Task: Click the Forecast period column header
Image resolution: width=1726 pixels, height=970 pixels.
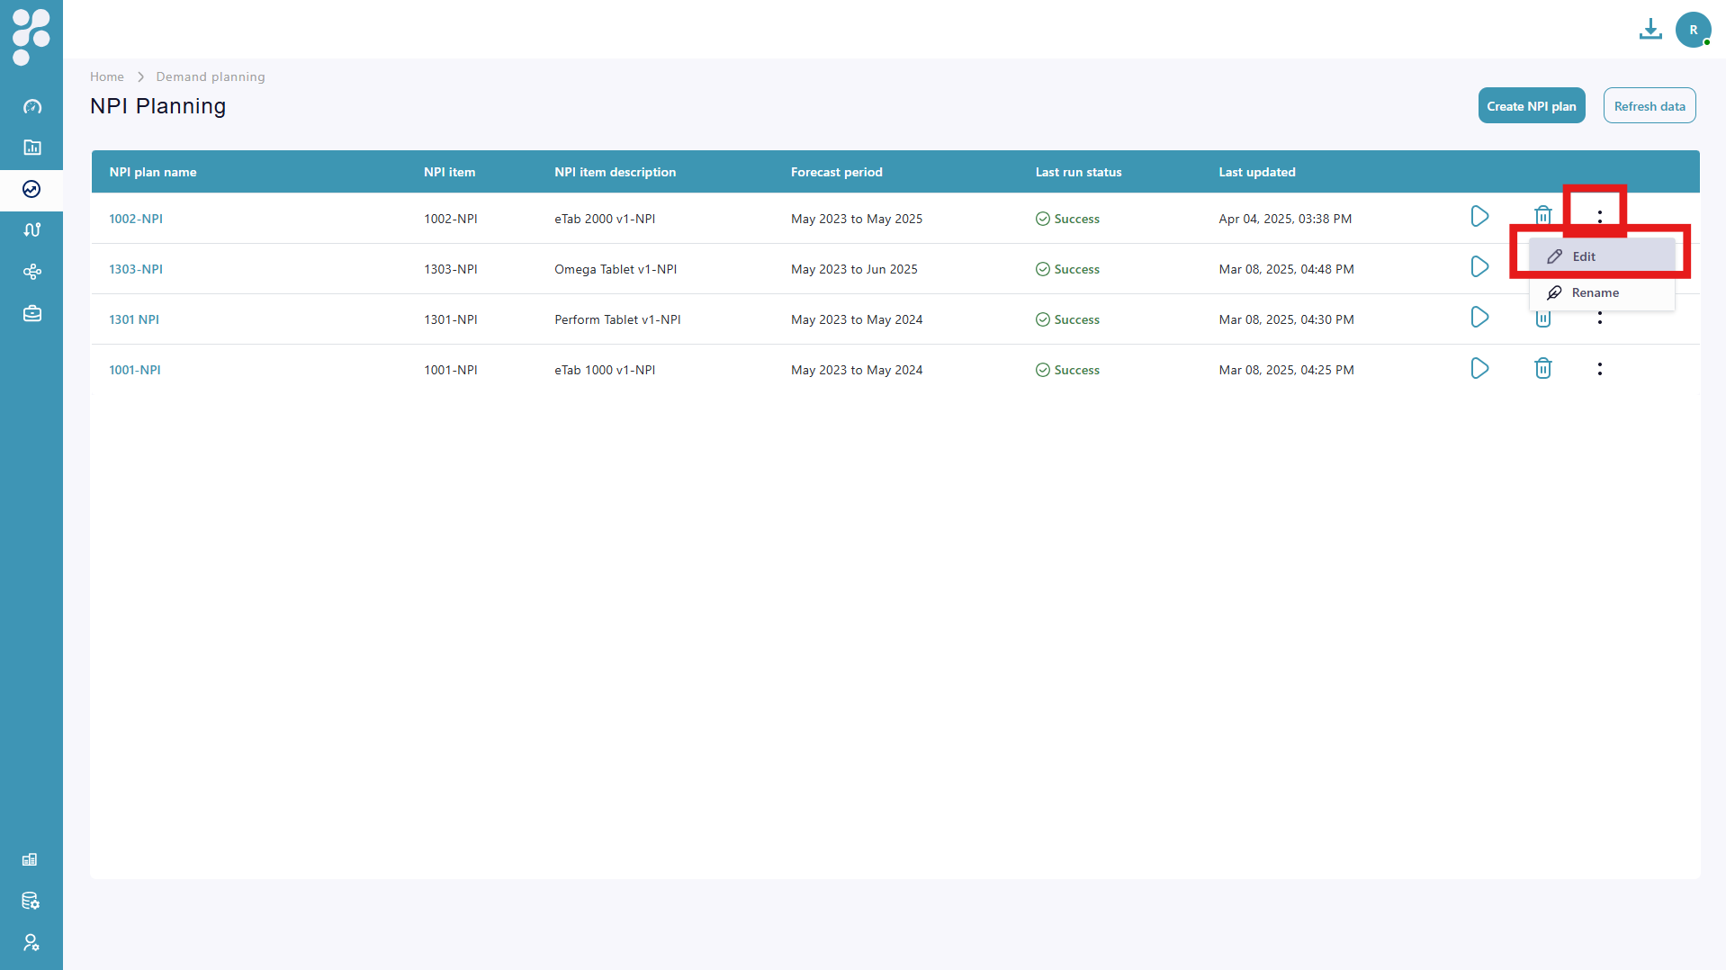Action: (x=836, y=172)
